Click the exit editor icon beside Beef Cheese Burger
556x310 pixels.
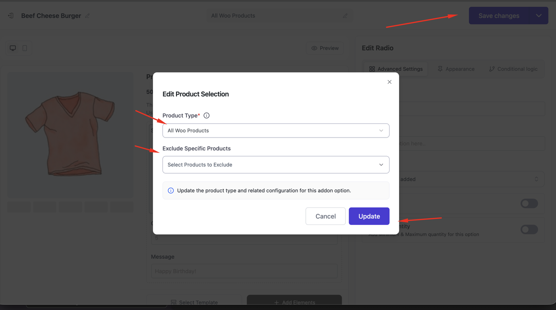click(x=11, y=15)
